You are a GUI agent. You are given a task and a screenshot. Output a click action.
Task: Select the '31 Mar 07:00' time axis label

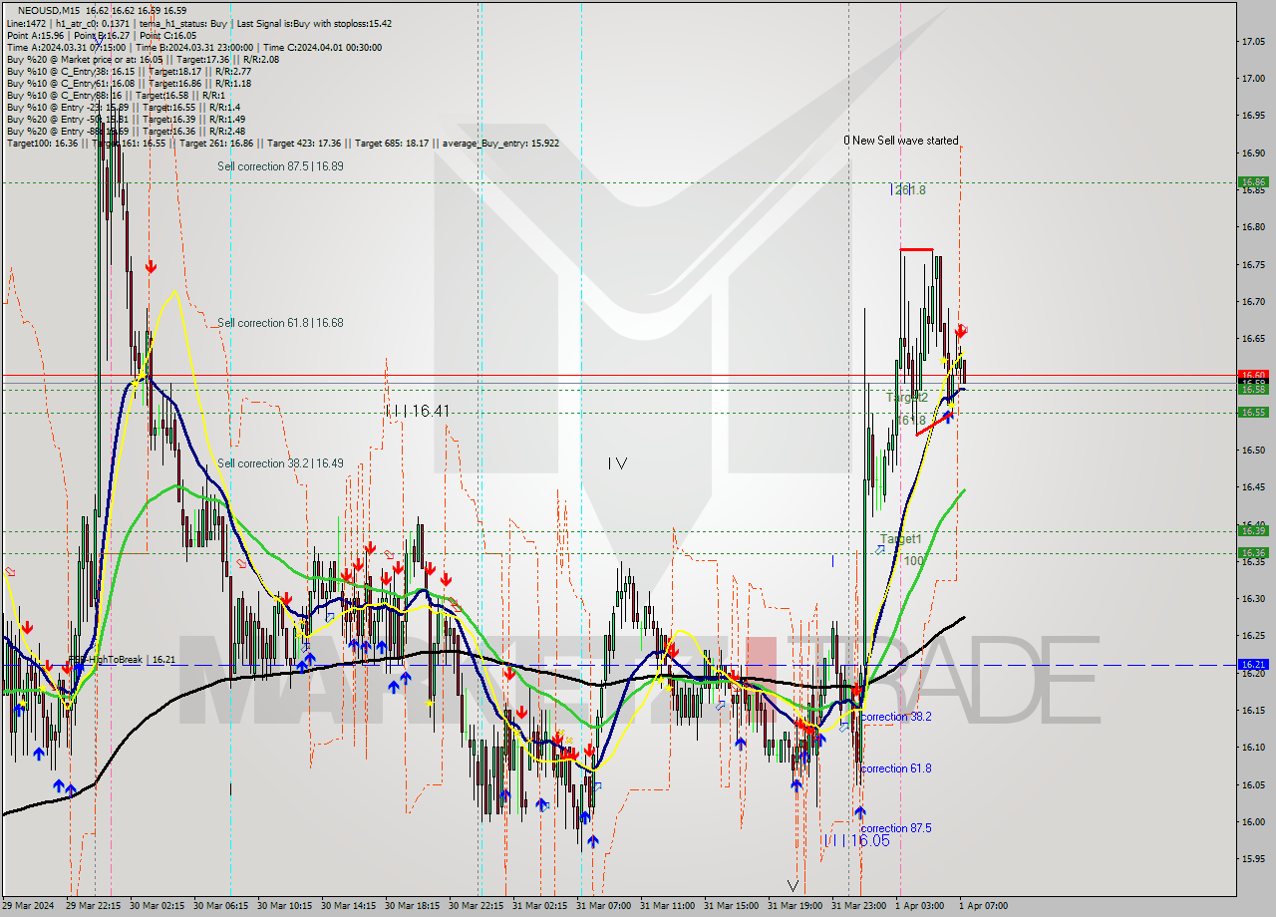pos(603,906)
